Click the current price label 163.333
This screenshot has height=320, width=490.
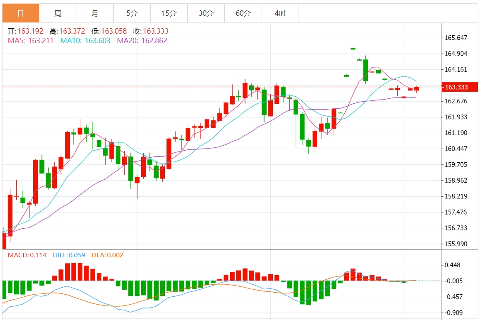460,87
